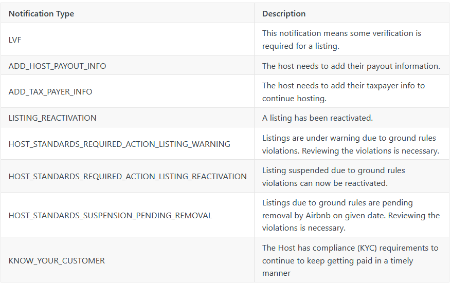Image resolution: width=451 pixels, height=284 pixels.
Task: Select the ADD_TAX_PAYER_INFO cell
Action: 128,91
